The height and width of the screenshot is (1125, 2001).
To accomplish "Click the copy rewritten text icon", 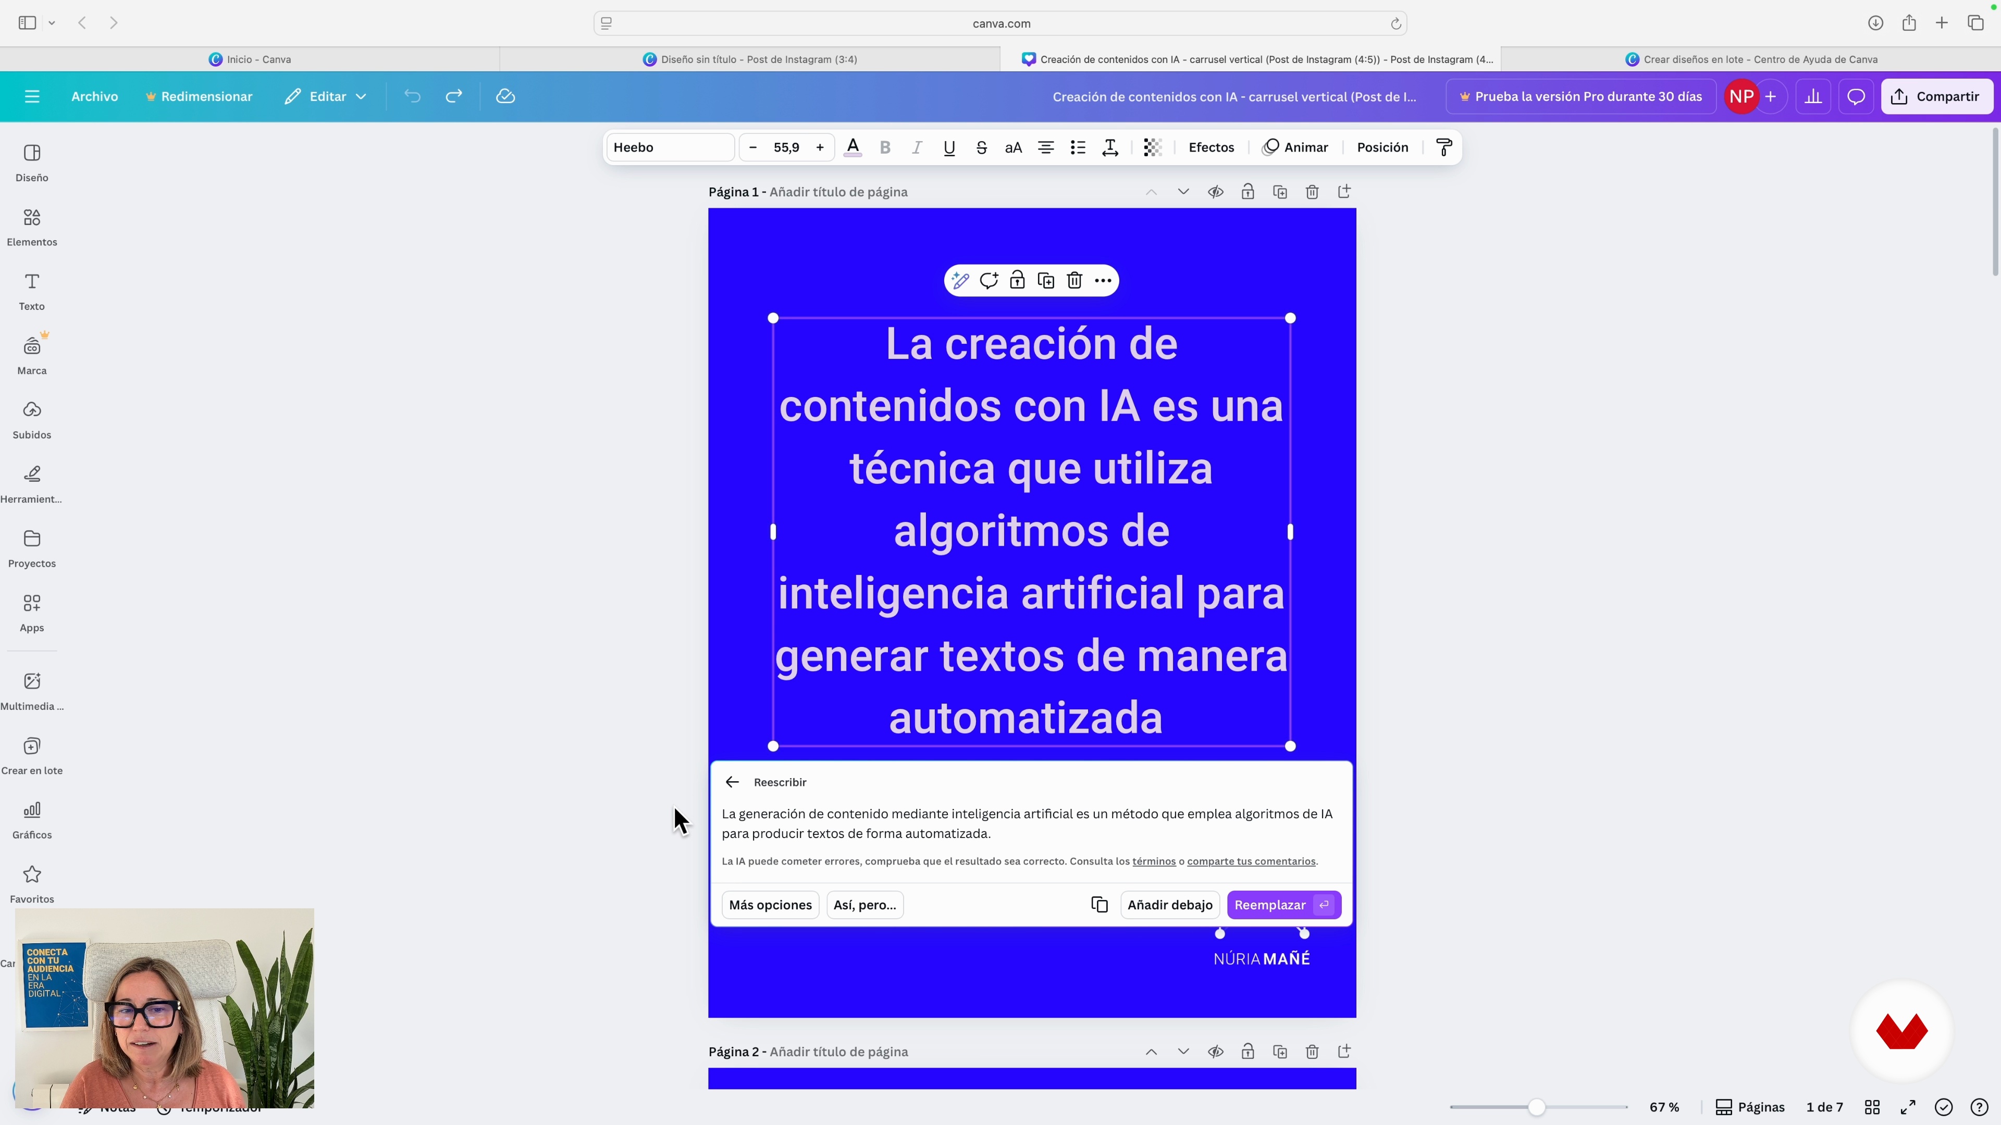I will point(1099,905).
